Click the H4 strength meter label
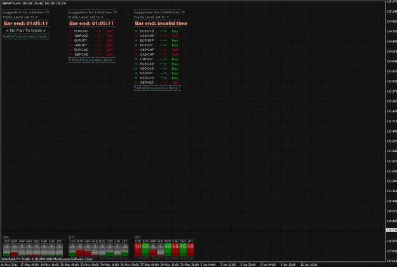The width and height of the screenshot is (397, 267). click(6, 237)
